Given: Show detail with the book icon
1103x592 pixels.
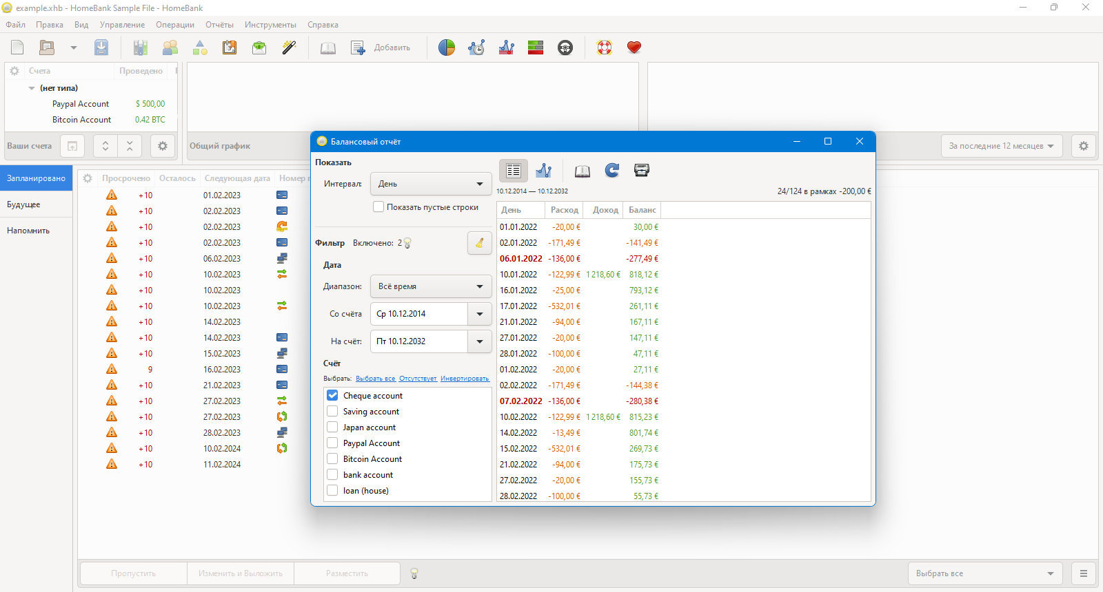Looking at the screenshot, I should [583, 171].
